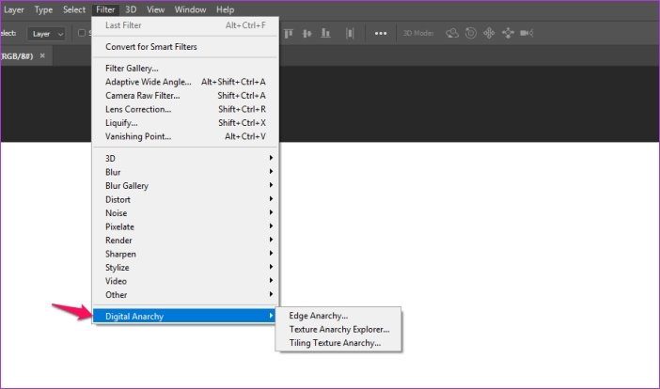Expand the Sharpen submenu
This screenshot has width=660, height=389.
pos(185,254)
